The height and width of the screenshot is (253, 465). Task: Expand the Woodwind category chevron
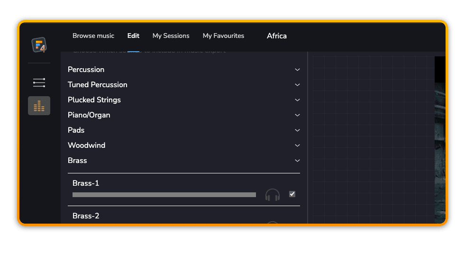click(x=297, y=145)
